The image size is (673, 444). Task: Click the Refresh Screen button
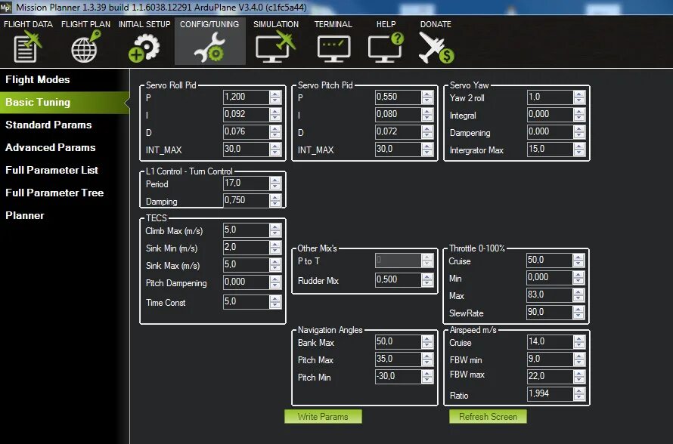pos(488,417)
